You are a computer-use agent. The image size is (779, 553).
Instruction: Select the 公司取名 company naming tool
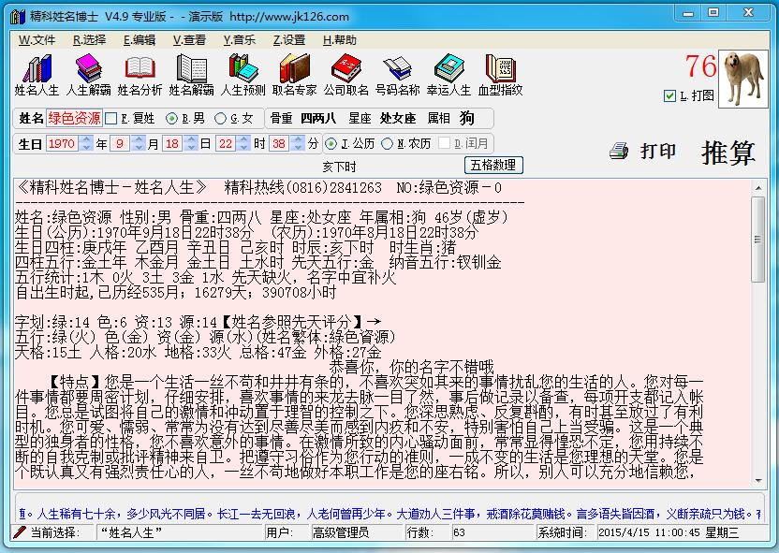tap(345, 74)
